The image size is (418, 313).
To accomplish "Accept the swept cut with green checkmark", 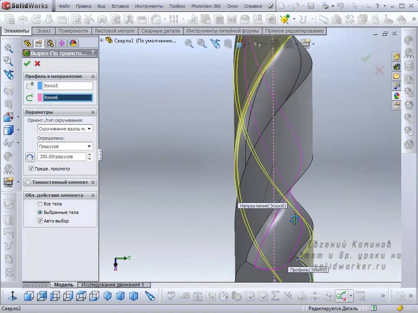I will pyautogui.click(x=27, y=63).
